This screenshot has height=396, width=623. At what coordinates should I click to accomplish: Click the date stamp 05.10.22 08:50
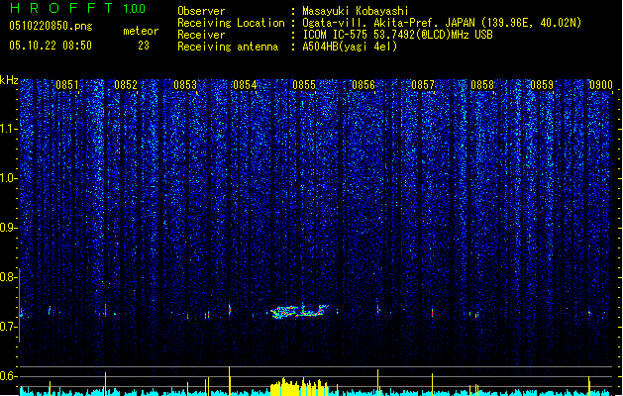(x=51, y=46)
